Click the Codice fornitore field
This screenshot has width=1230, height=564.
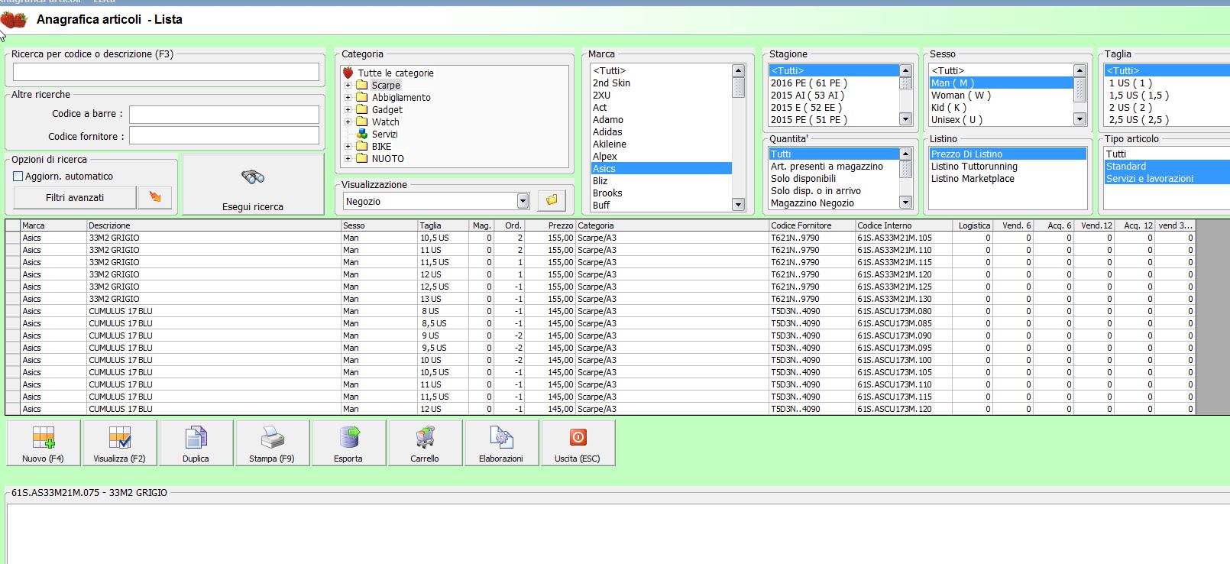[224, 135]
